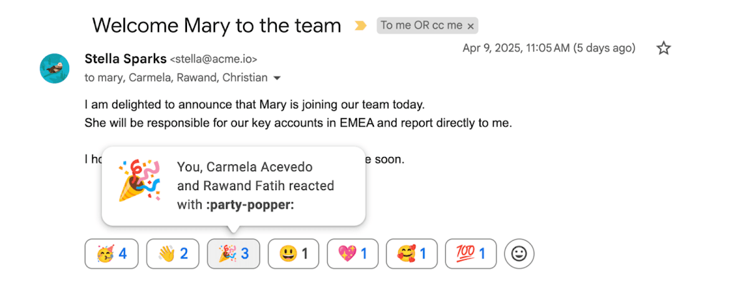Click the recipients list starting "to mary"

(176, 78)
